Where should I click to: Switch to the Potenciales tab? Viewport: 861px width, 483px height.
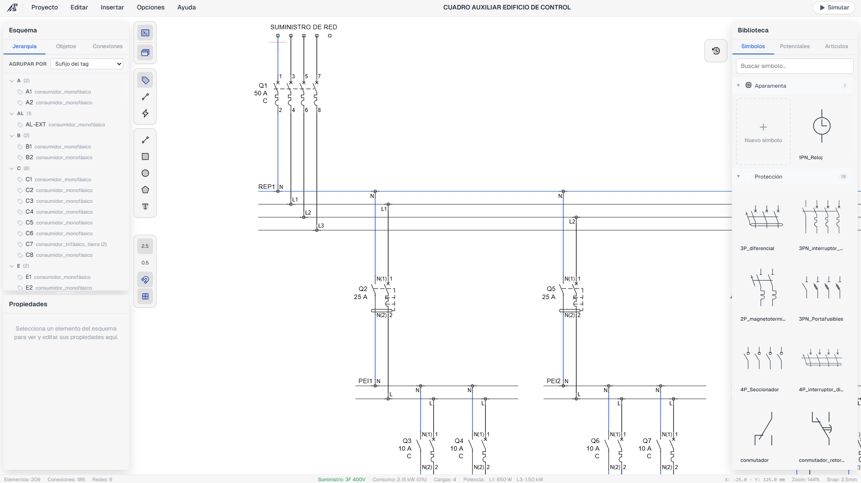click(794, 46)
